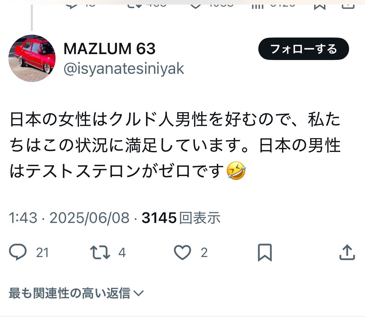Click the chevron next to 最も関連性の高い返信

139,293
